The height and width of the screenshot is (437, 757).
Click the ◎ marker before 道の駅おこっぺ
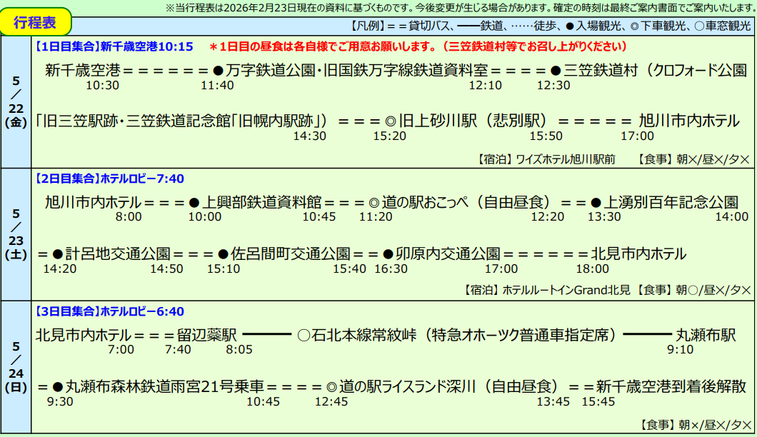[374, 202]
